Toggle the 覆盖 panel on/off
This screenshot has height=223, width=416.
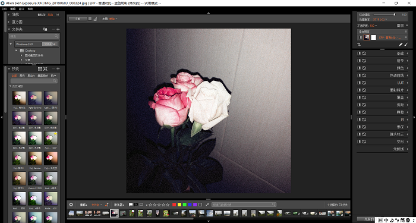359,98
